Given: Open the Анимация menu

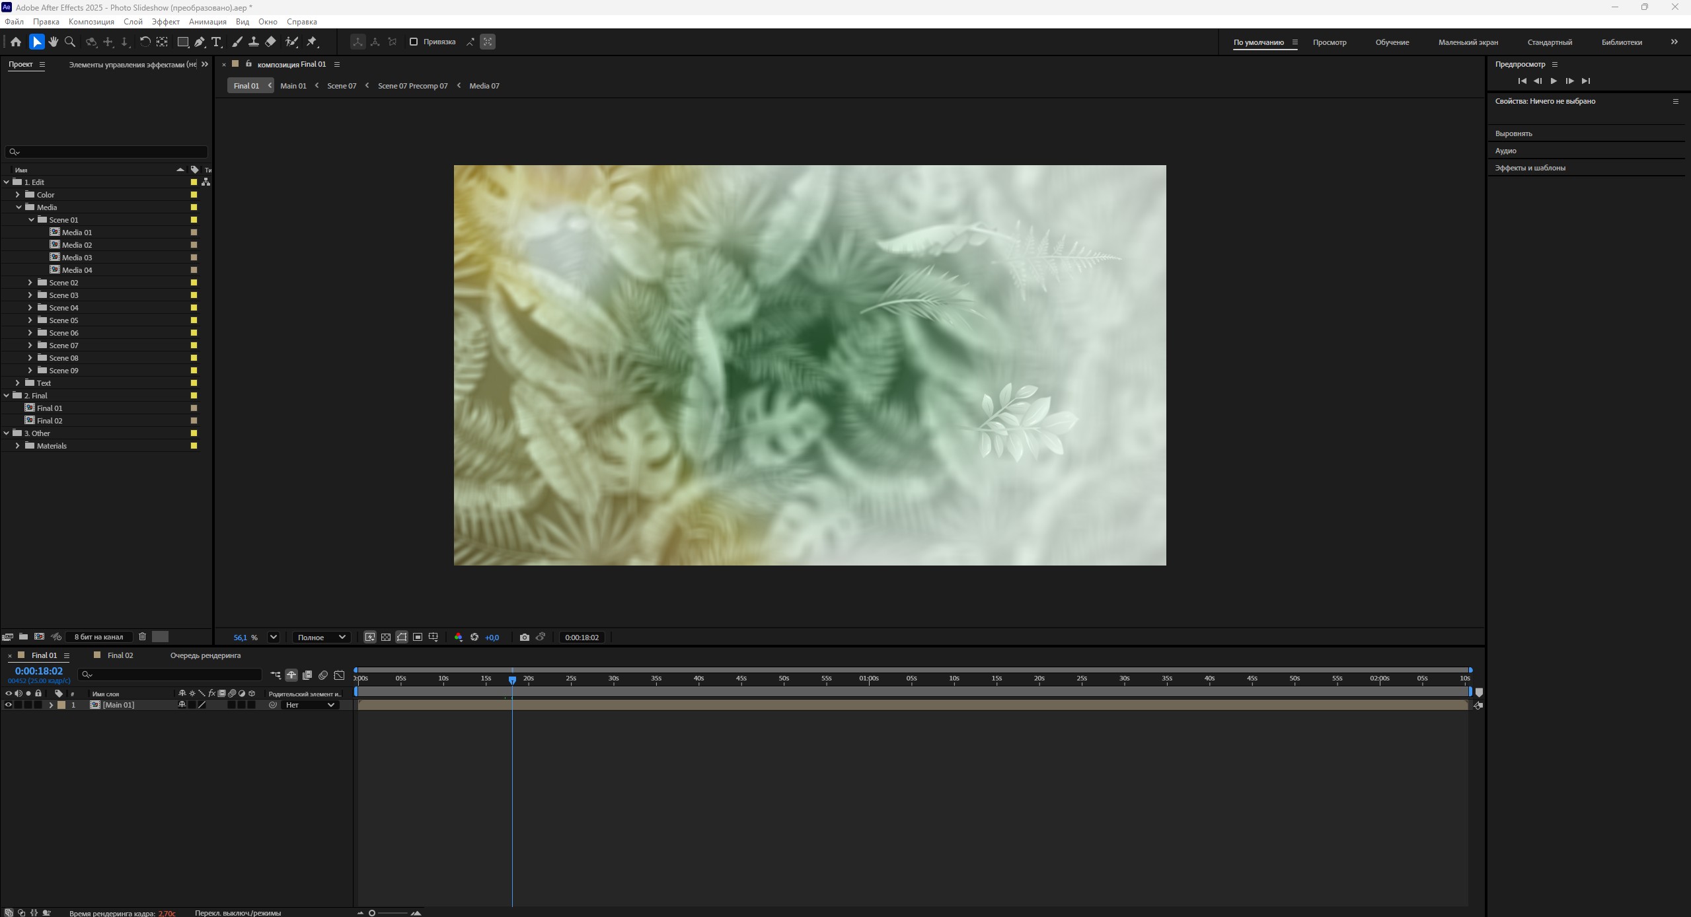Looking at the screenshot, I should click(207, 22).
